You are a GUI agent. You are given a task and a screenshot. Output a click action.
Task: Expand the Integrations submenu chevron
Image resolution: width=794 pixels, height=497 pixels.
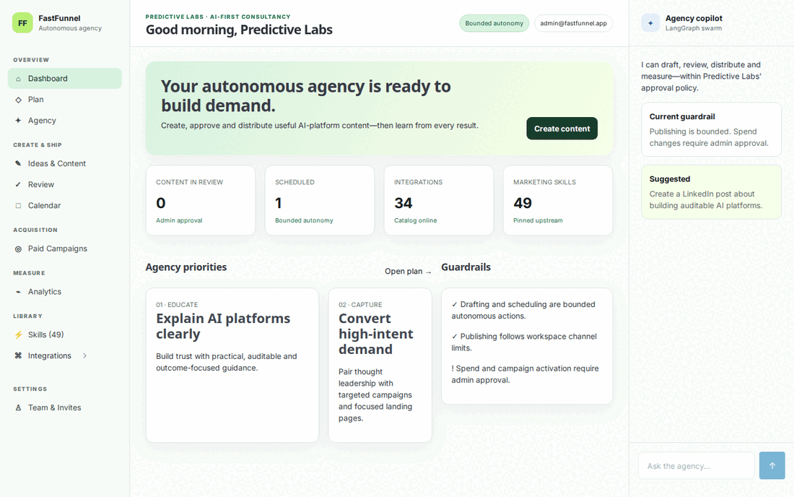coord(84,355)
